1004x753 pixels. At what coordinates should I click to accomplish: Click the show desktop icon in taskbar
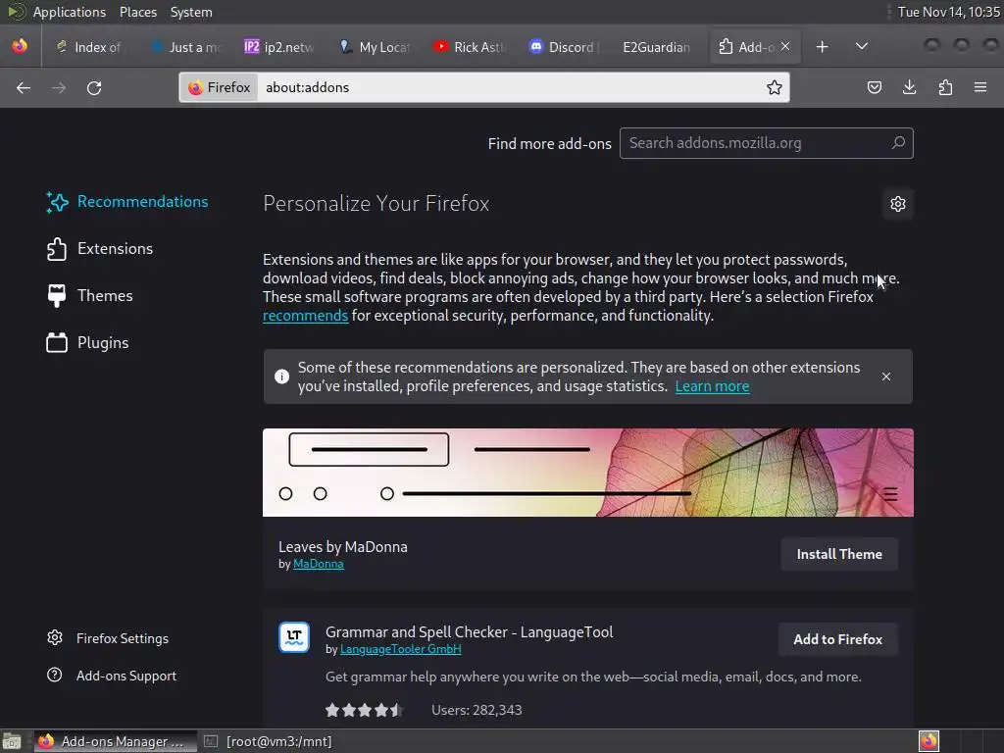(x=12, y=741)
